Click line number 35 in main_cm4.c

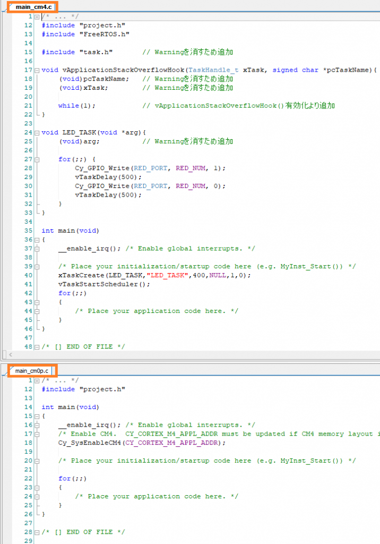28,231
